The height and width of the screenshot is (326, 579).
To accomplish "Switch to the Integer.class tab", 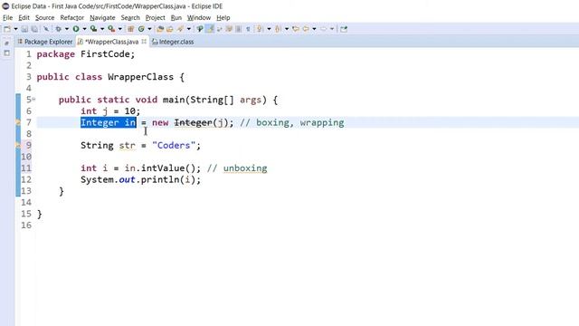I will click(173, 42).
